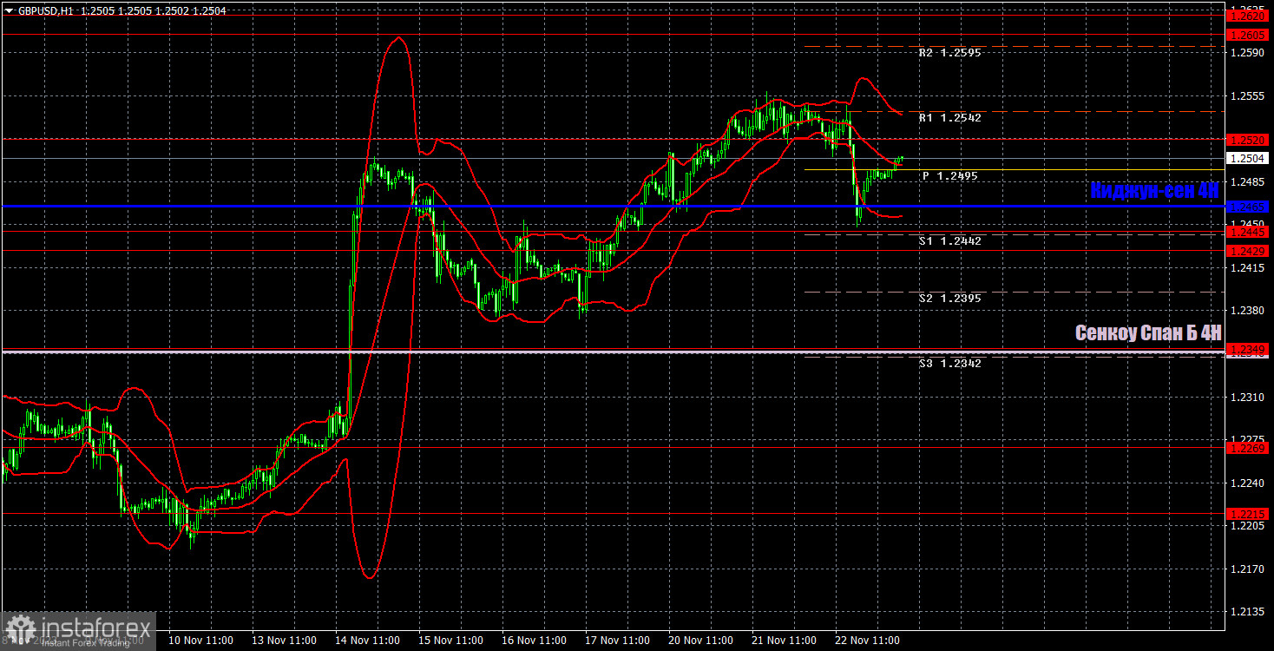This screenshot has height=651, width=1274.
Task: Select the red level label 1.2349
Action: (1248, 350)
